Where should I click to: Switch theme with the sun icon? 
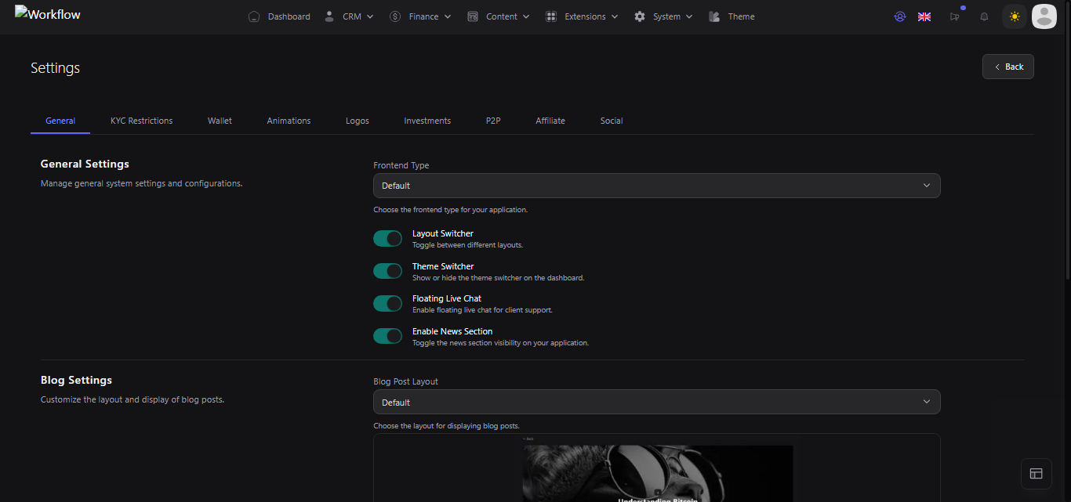tap(1015, 16)
